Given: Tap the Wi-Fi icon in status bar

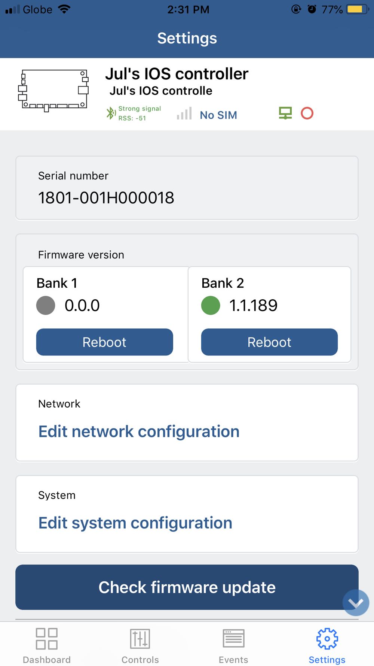Looking at the screenshot, I should (x=65, y=9).
